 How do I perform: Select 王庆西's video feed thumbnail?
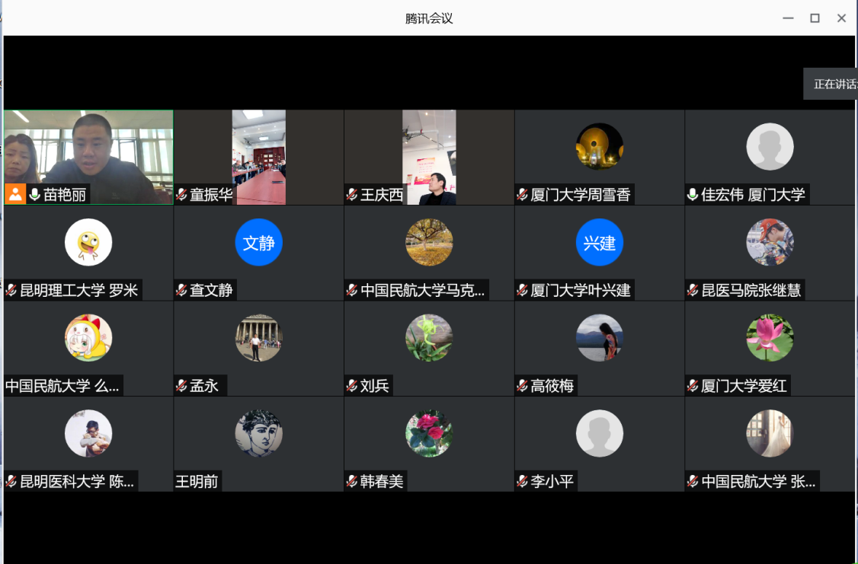tap(429, 156)
